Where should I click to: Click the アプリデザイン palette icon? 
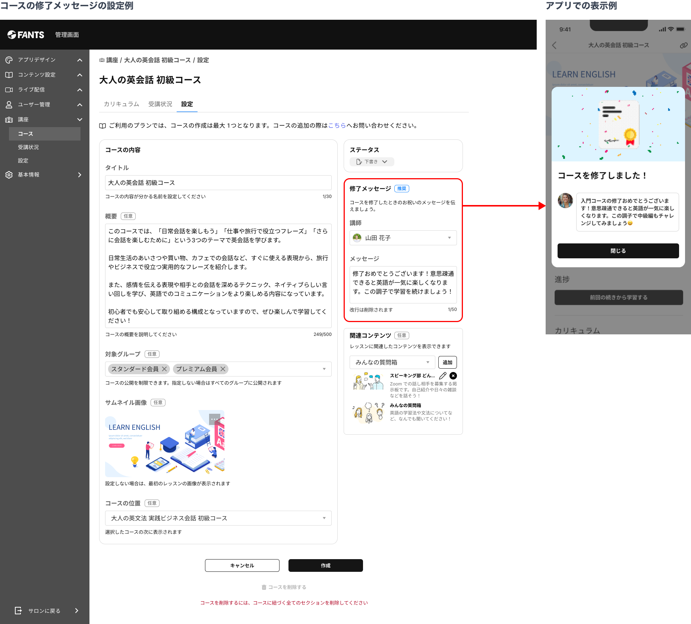[9, 60]
